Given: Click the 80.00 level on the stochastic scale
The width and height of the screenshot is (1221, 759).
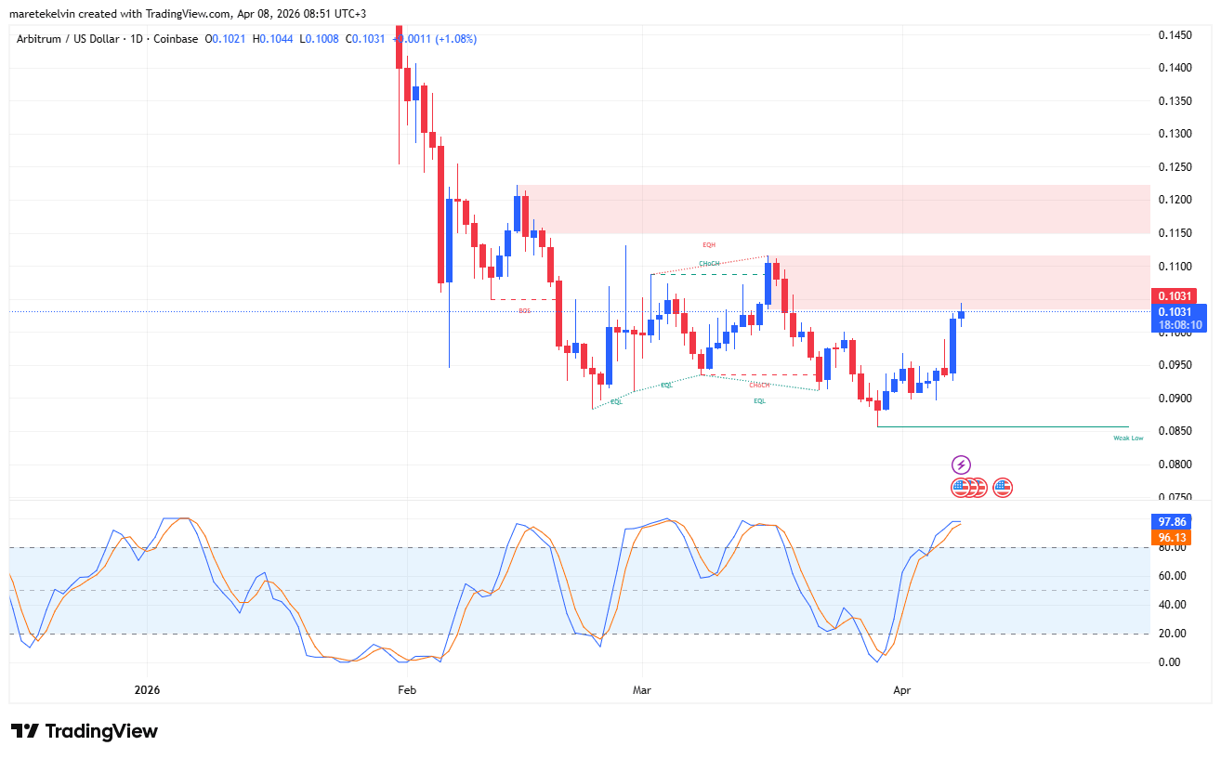Looking at the screenshot, I should tap(1173, 548).
